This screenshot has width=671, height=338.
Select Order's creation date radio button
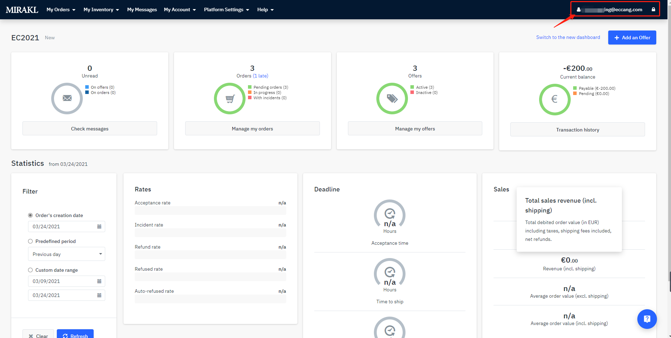(x=31, y=215)
